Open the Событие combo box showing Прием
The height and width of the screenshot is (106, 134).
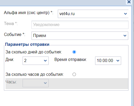(80, 36)
